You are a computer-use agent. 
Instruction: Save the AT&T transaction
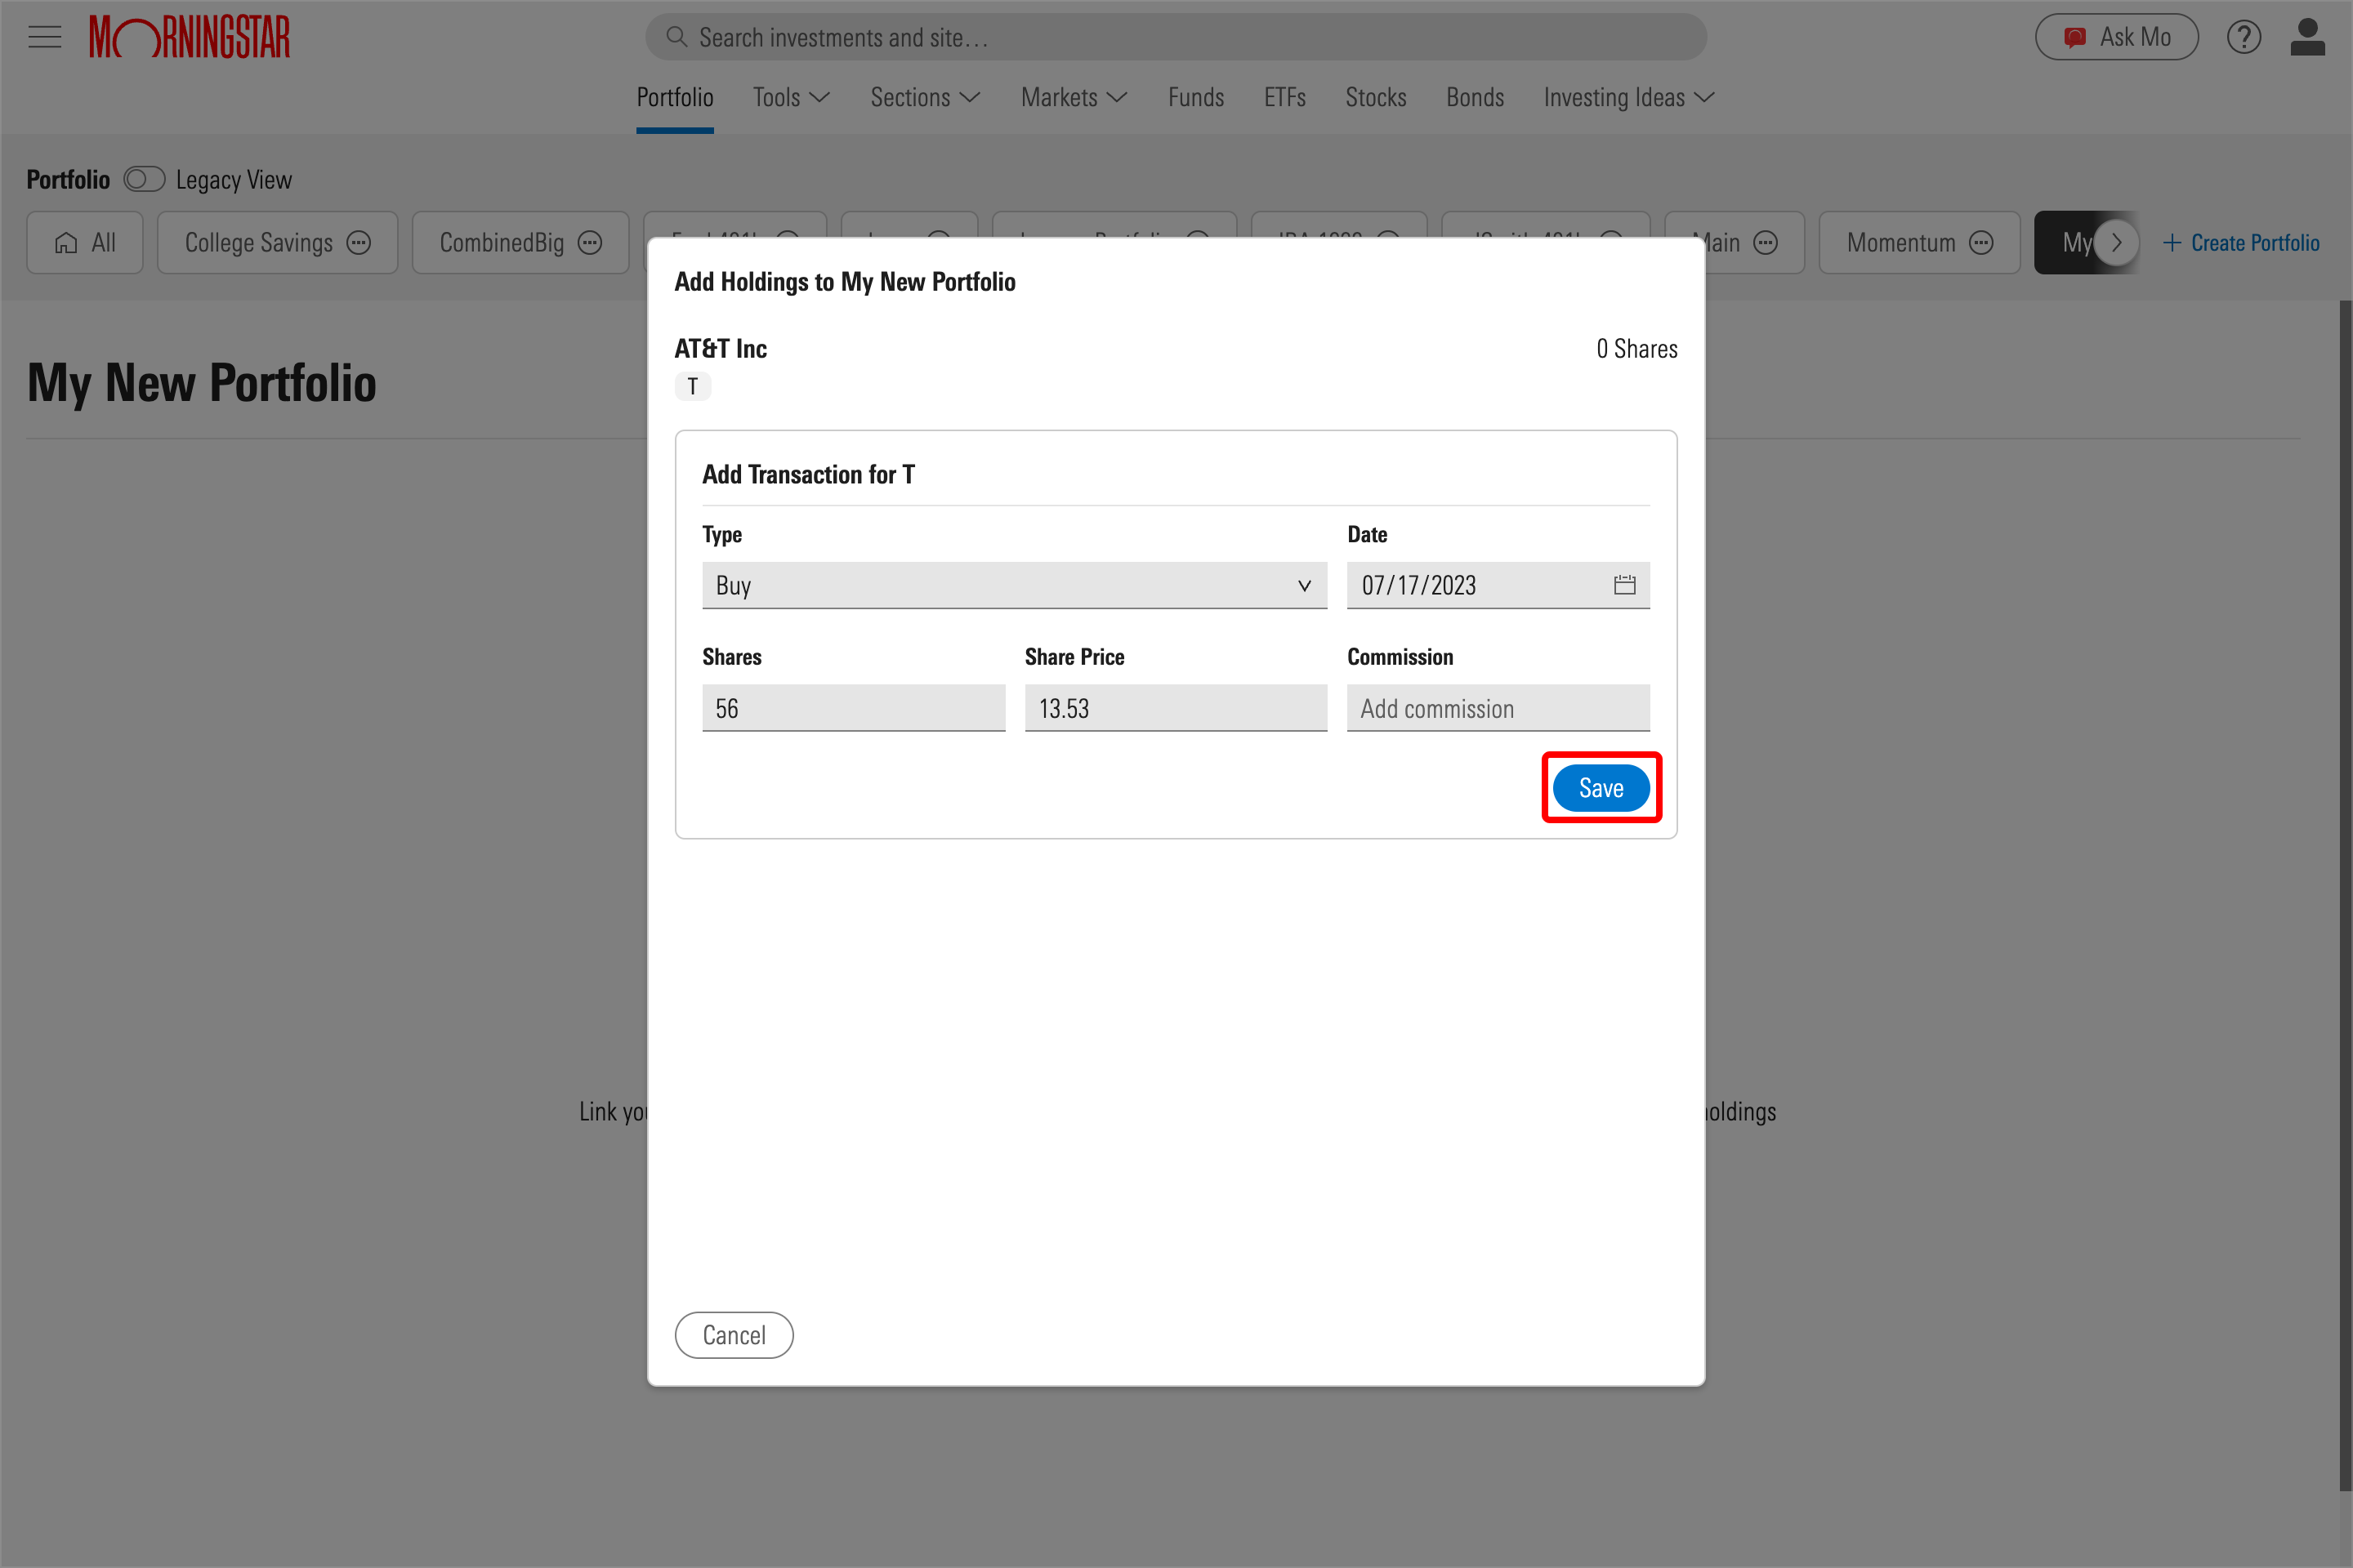click(x=1601, y=788)
